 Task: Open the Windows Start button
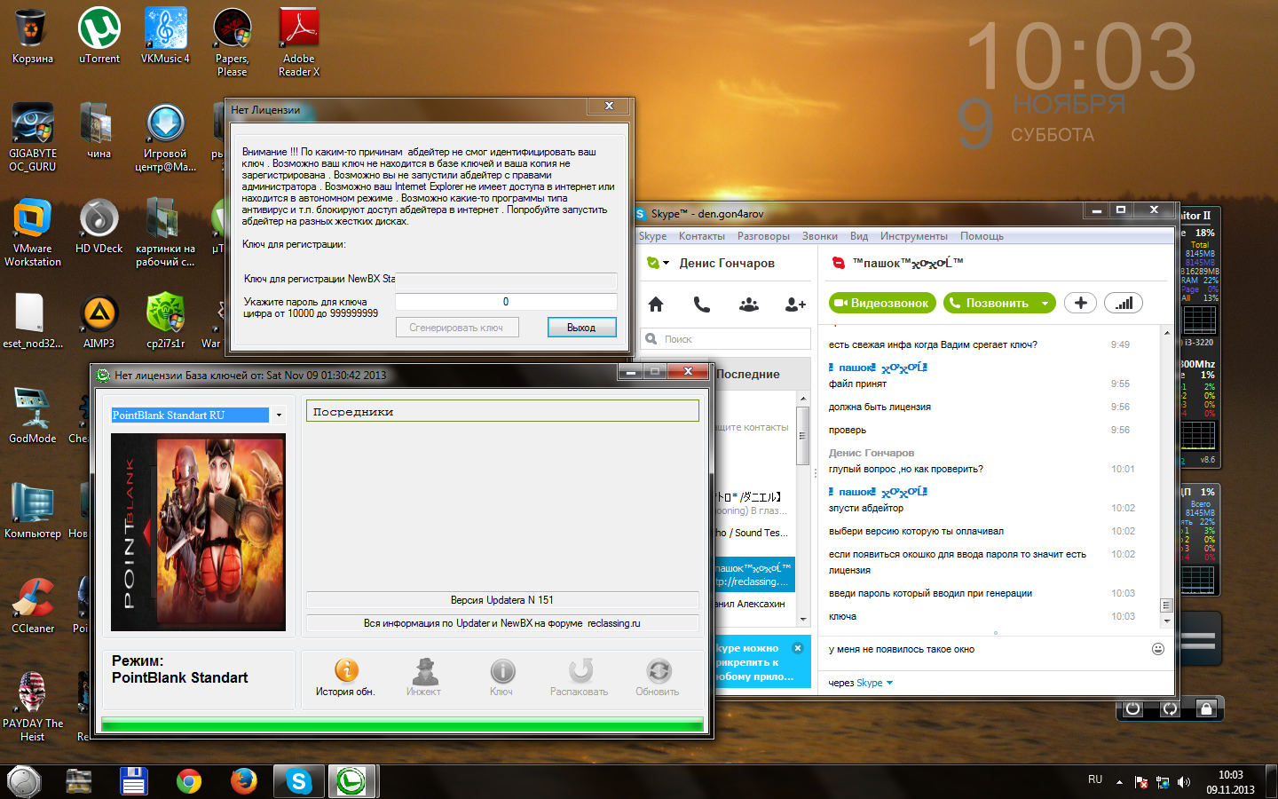click(x=23, y=781)
